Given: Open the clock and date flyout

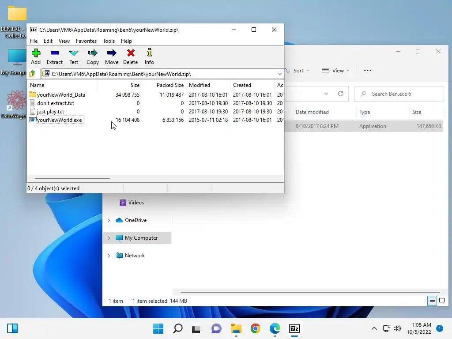Looking at the screenshot, I should point(419,328).
